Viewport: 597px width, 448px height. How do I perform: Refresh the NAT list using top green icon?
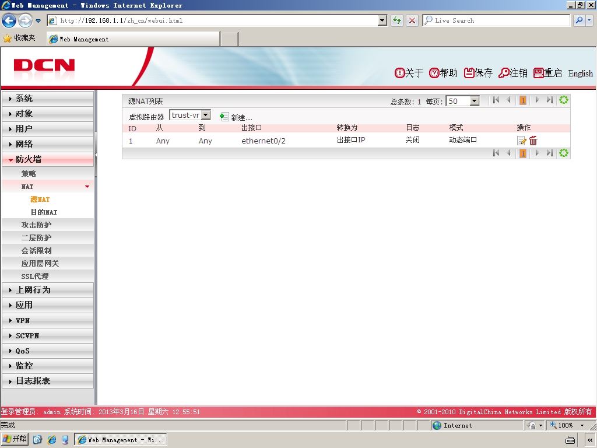(564, 100)
